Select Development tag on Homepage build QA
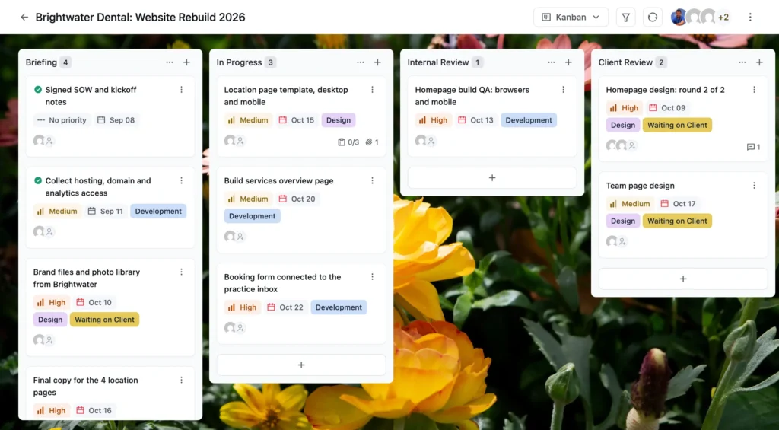 point(529,119)
